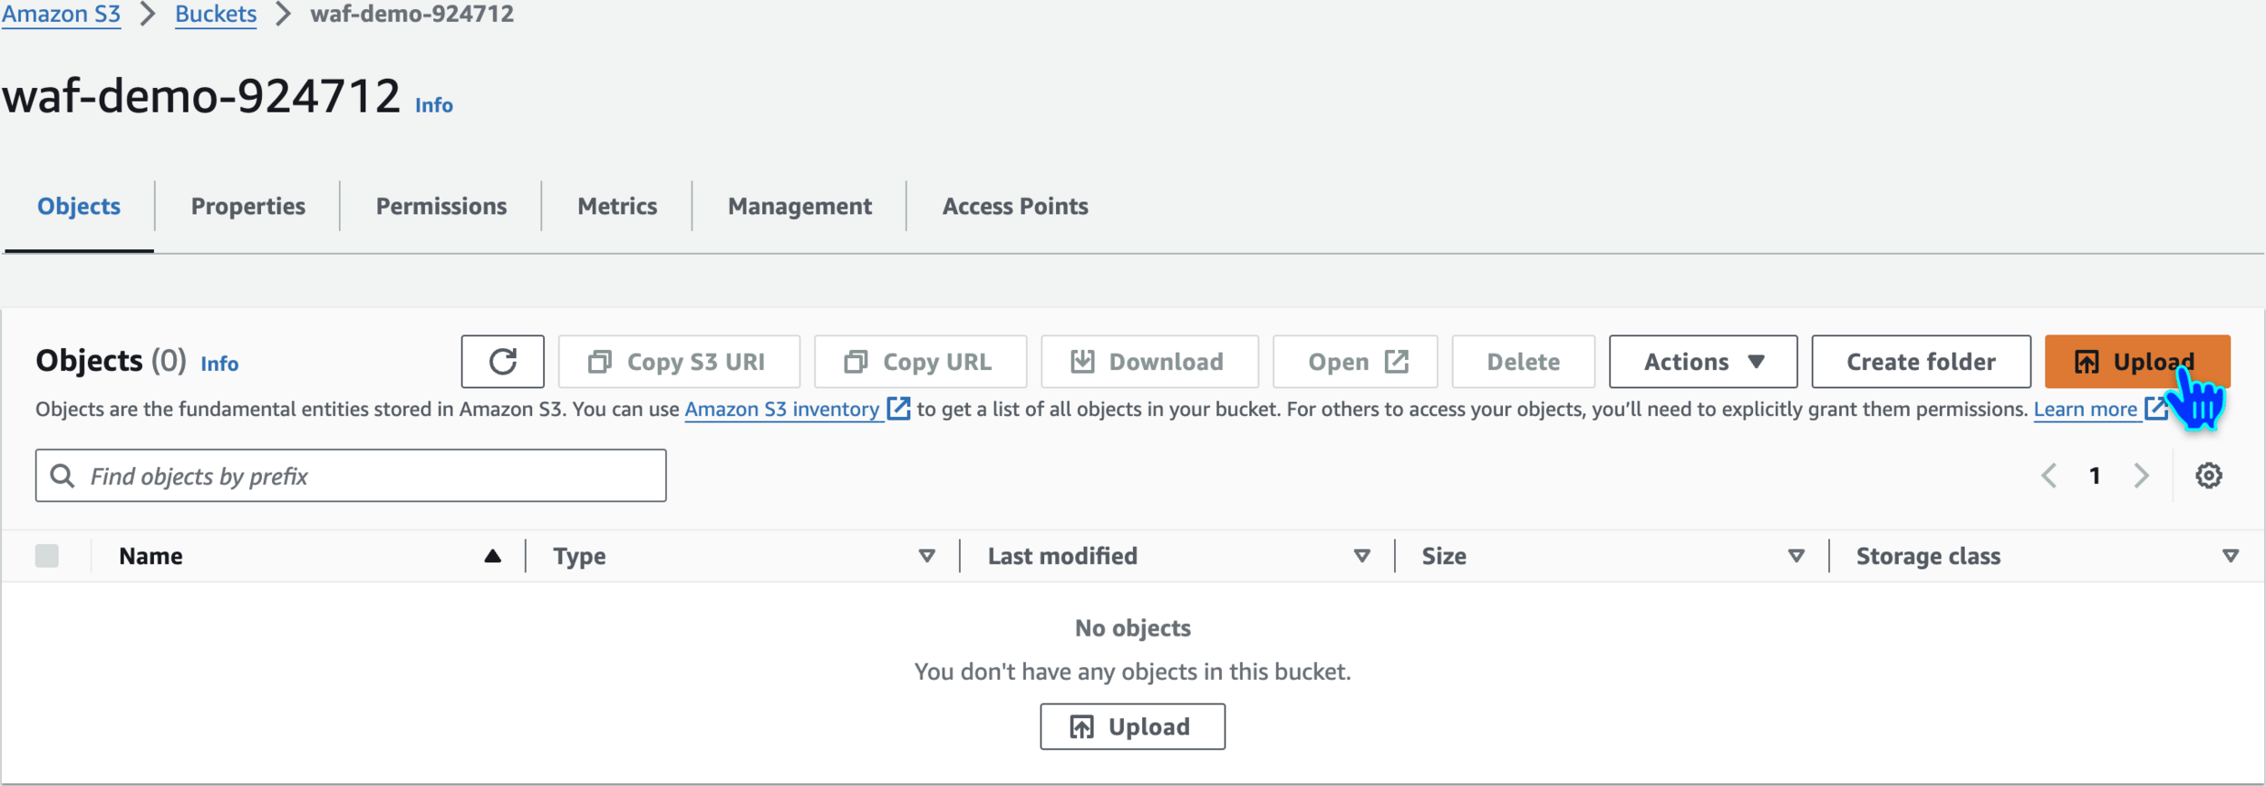Screen dimensions: 2266x786
Task: Sort by Name column ascending arrow
Action: [x=492, y=556]
